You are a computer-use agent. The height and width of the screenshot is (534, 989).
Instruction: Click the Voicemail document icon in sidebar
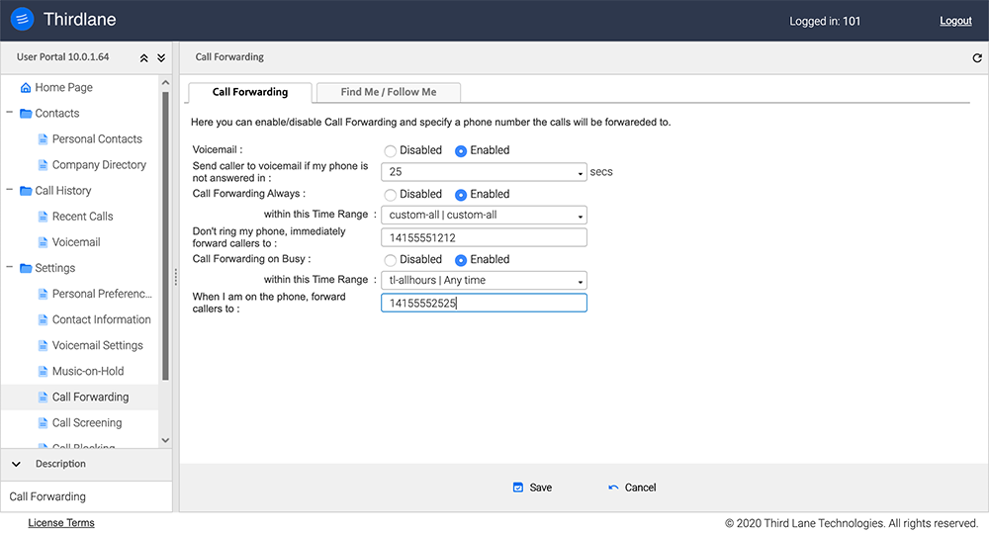tap(43, 242)
